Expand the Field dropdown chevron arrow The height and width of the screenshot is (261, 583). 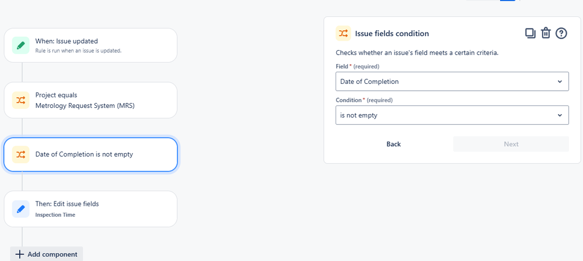pos(560,82)
